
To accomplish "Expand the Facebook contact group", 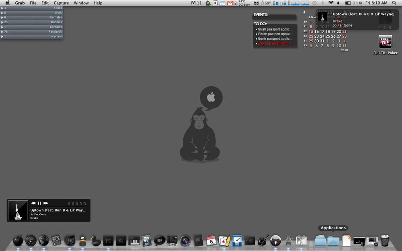I will pyautogui.click(x=31, y=32).
